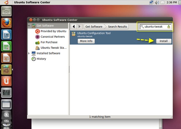Launch Firefox from the dock
Viewport: 181px width, 129px height.
(6, 23)
